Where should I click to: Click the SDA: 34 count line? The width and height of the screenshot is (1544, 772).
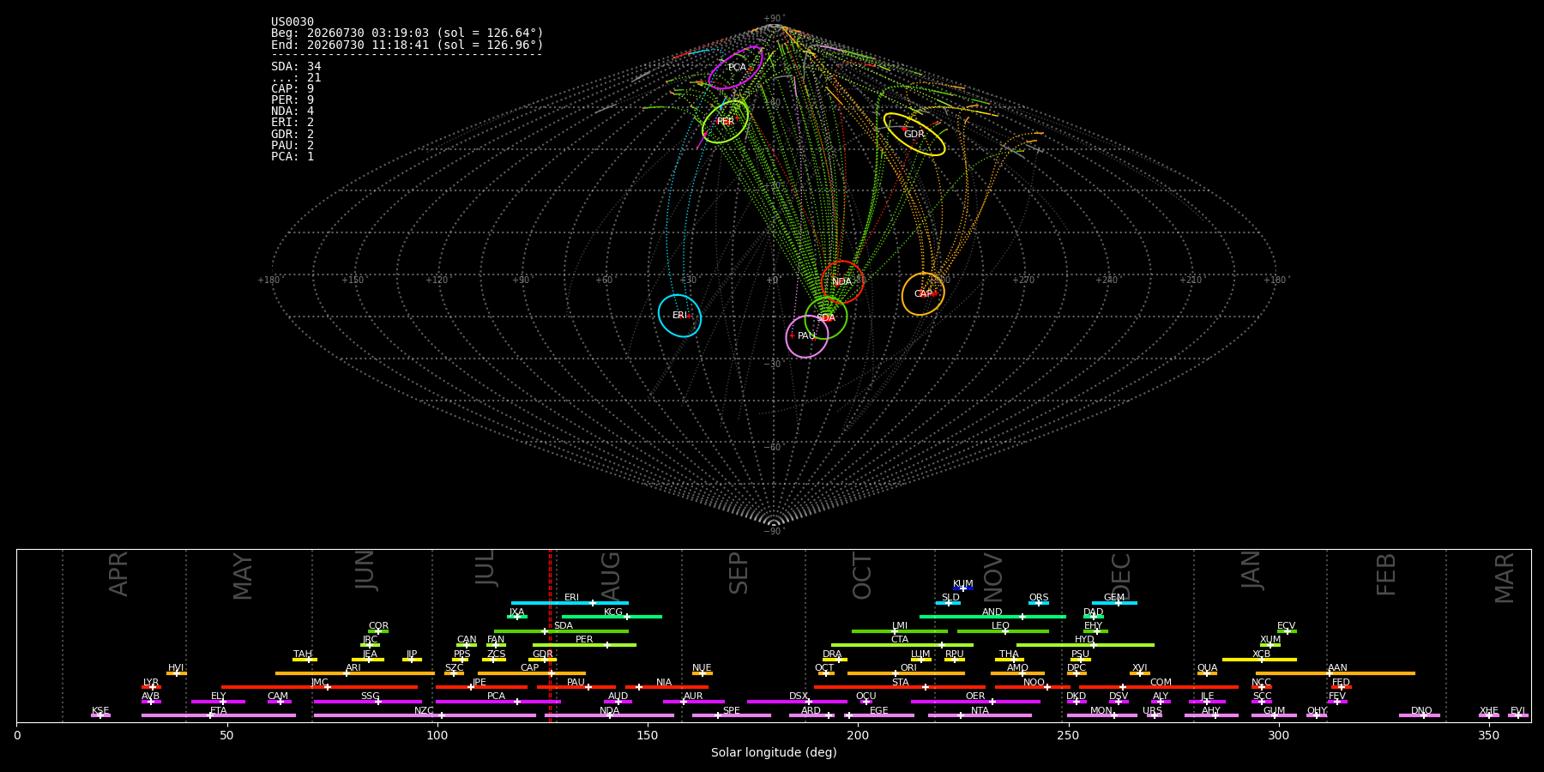(296, 67)
